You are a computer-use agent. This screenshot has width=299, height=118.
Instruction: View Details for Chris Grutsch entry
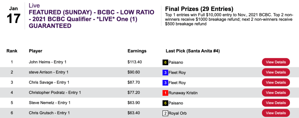tap(276, 113)
